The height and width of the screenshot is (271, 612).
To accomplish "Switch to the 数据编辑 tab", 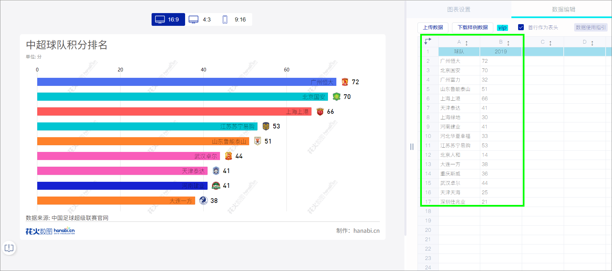I will [563, 9].
